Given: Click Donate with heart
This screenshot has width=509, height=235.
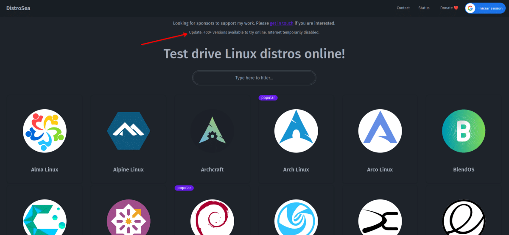Looking at the screenshot, I should point(449,8).
